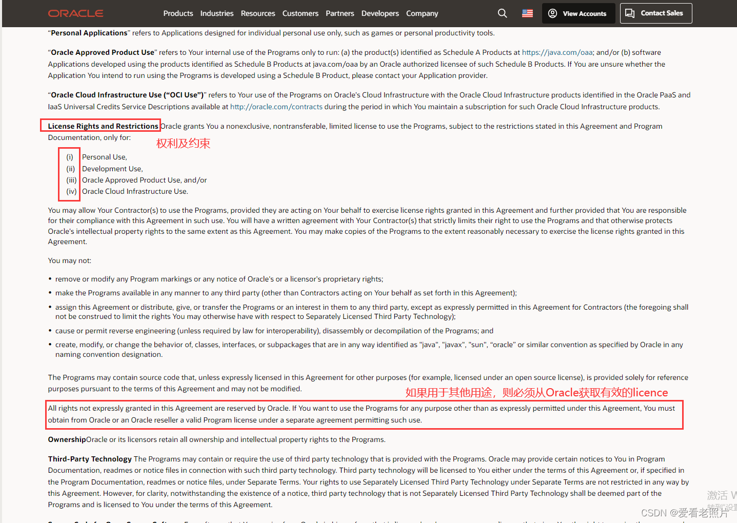The image size is (737, 523).
Task: Click the "Development Use," list item
Action: point(112,169)
